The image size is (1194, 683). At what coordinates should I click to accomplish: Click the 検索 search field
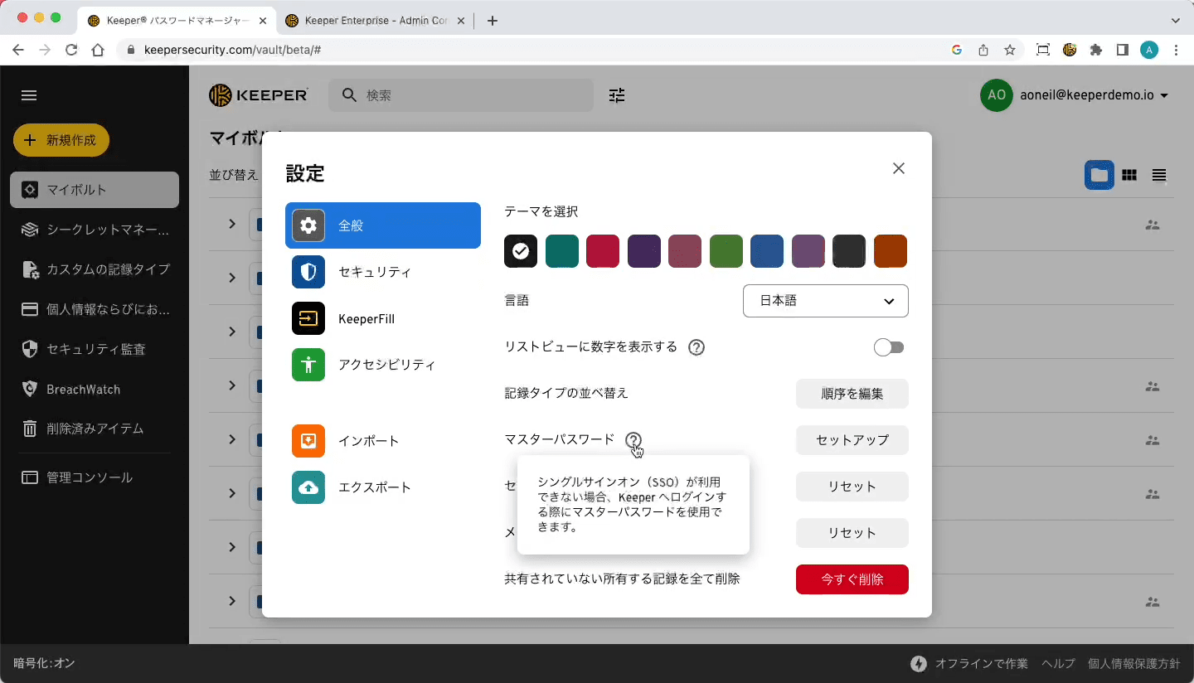[473, 95]
